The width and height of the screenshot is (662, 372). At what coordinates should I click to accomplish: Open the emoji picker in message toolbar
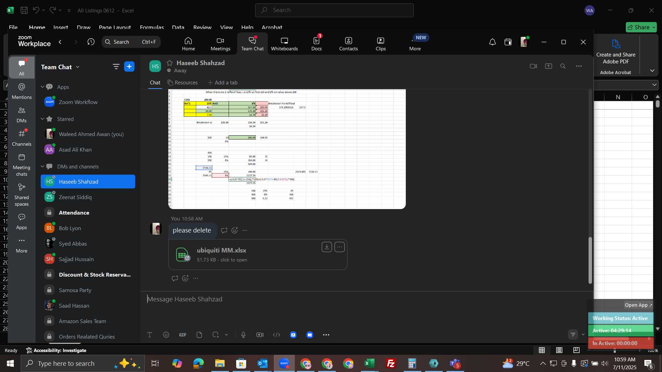[x=166, y=335]
